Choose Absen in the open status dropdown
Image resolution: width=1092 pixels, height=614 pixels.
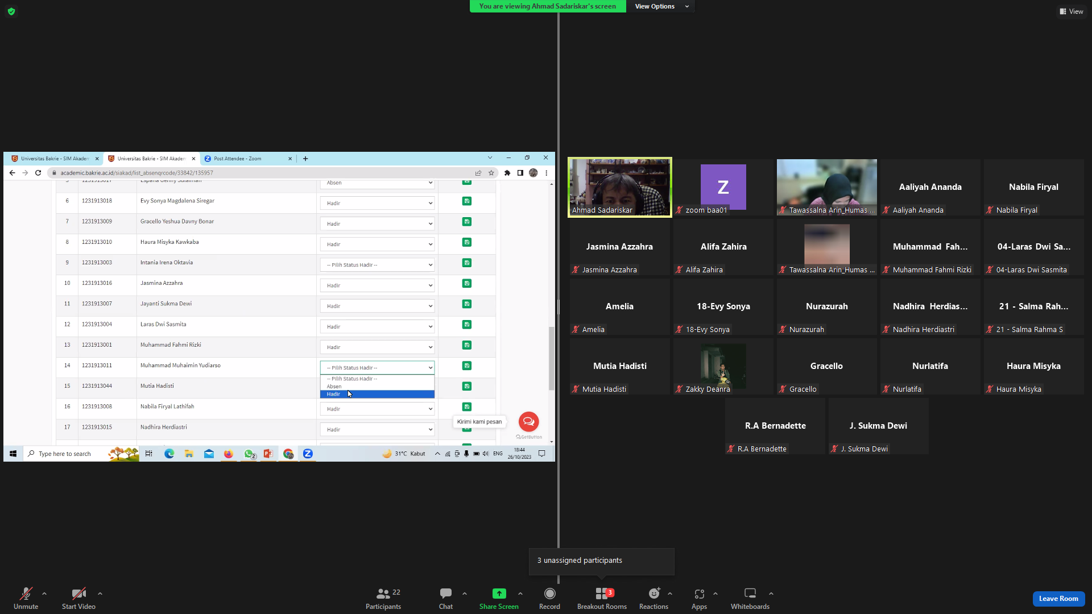[377, 387]
